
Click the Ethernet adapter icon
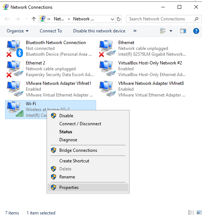pyautogui.click(x=107, y=48)
